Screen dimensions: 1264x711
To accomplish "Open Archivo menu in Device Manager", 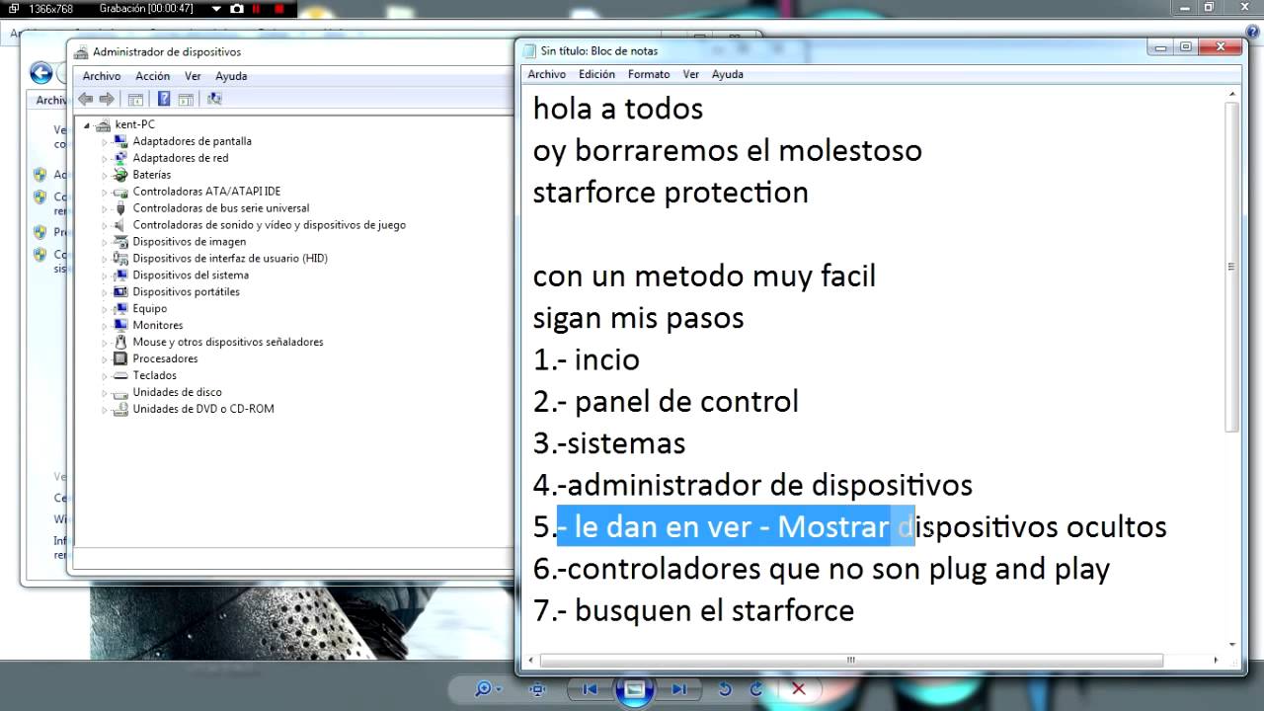I will 102,76.
